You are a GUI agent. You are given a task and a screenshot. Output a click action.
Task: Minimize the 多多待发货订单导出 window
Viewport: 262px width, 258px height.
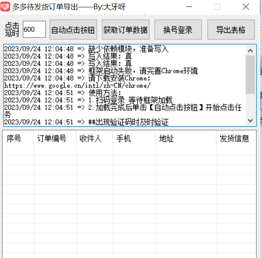189,7
